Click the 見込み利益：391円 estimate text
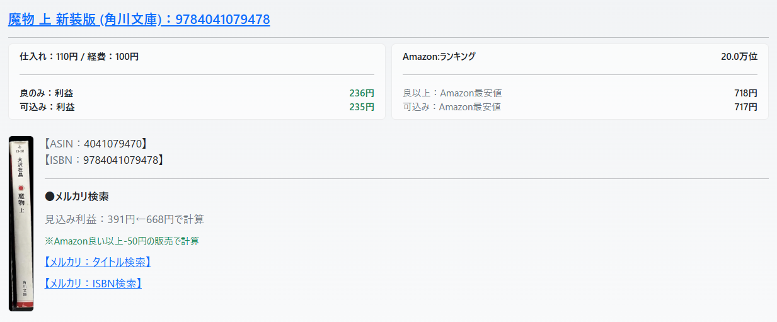Image resolution: width=777 pixels, height=322 pixels. point(125,219)
